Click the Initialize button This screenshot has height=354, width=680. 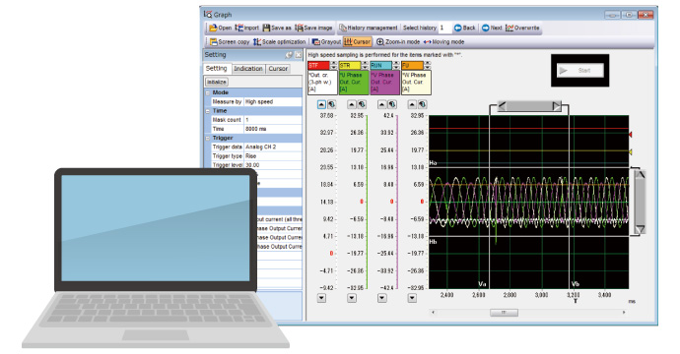(217, 82)
